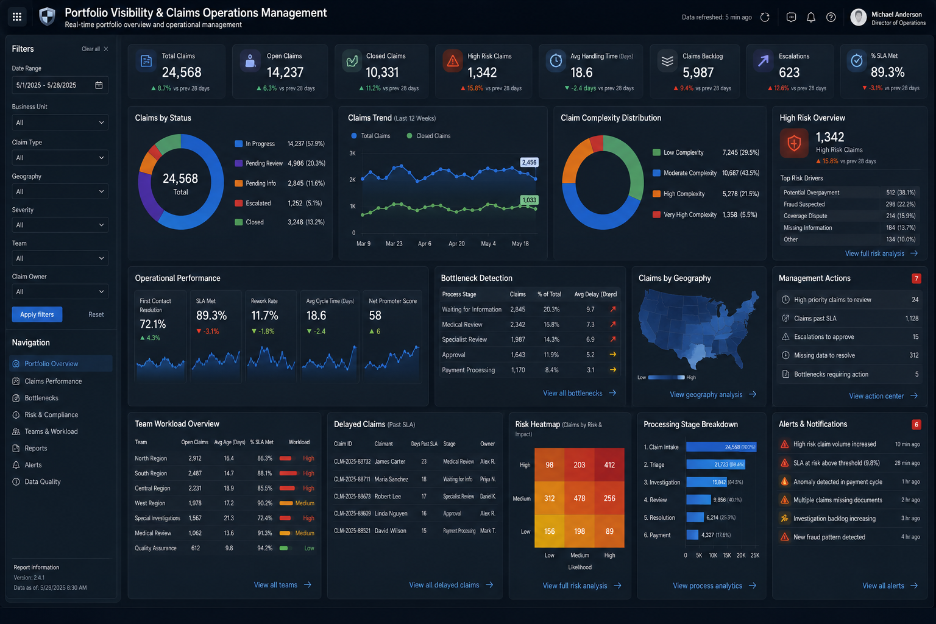Open the help question mark icon
936x624 pixels.
pos(831,17)
